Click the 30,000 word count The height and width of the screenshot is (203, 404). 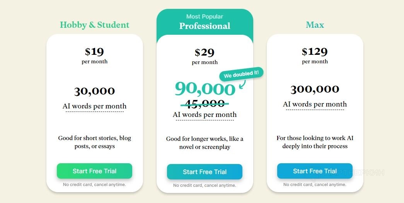94,91
